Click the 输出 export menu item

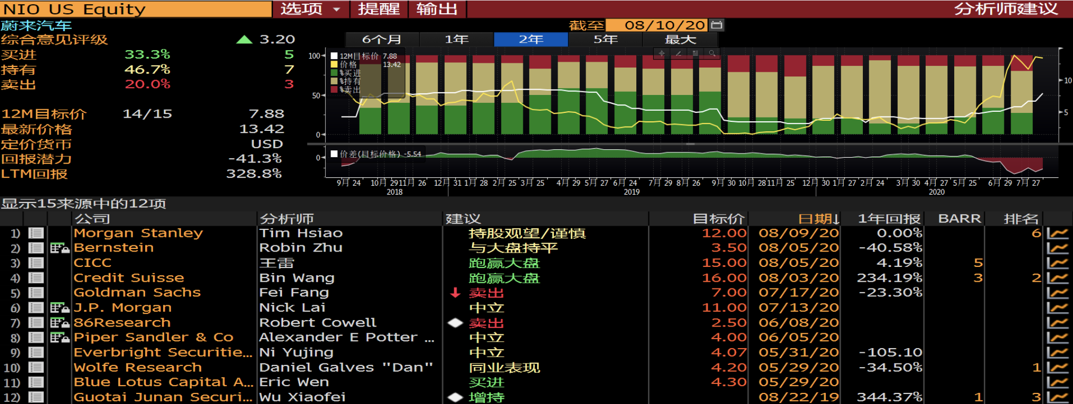point(437,9)
